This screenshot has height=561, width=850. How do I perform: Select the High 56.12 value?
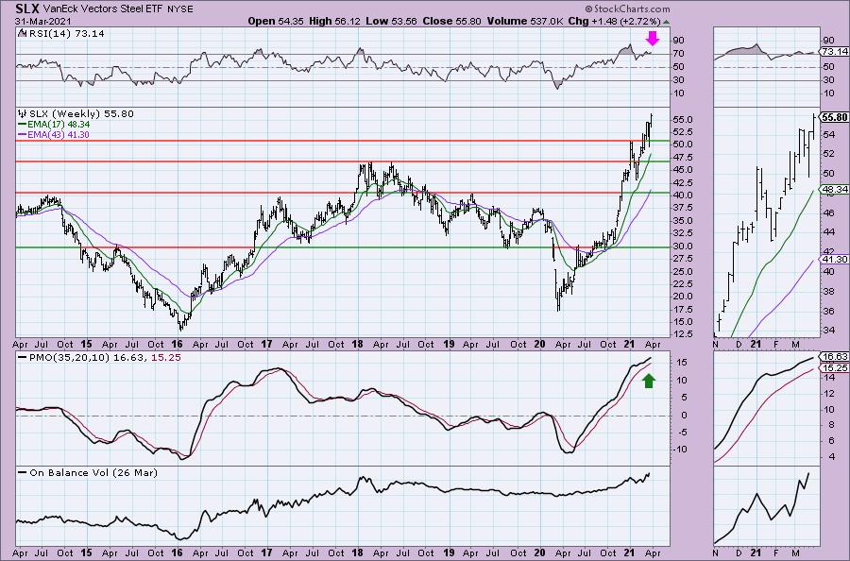pos(334,21)
